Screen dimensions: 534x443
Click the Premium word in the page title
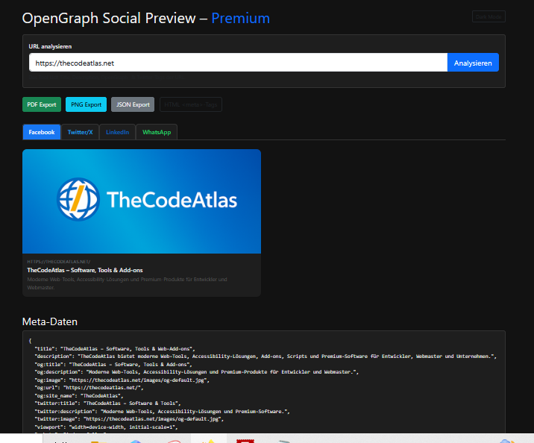(240, 18)
